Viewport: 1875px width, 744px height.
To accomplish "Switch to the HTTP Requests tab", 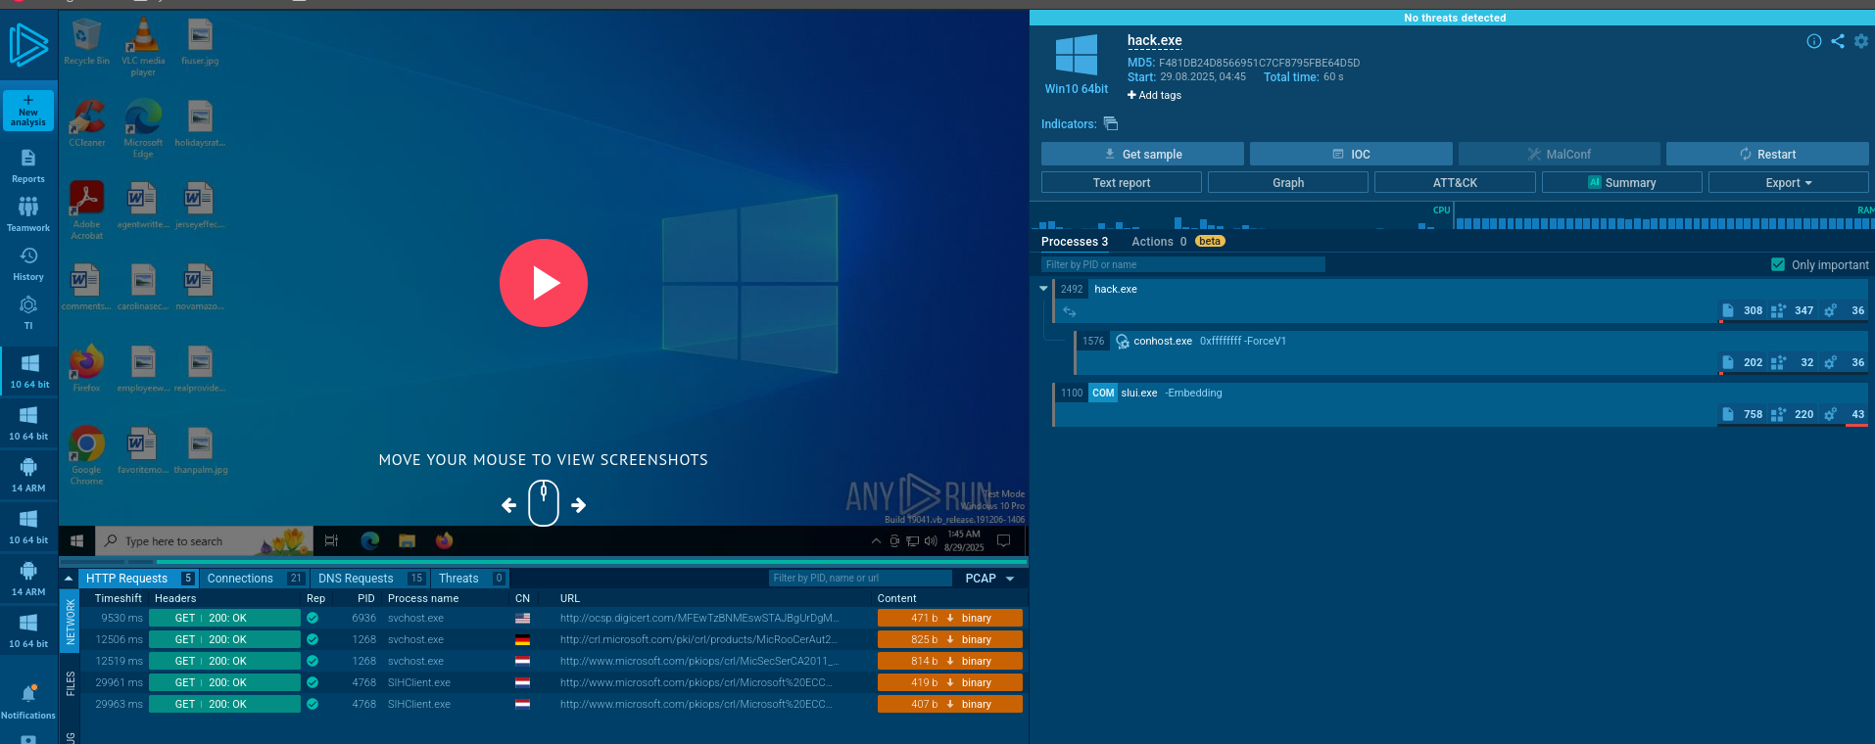I will click(138, 579).
